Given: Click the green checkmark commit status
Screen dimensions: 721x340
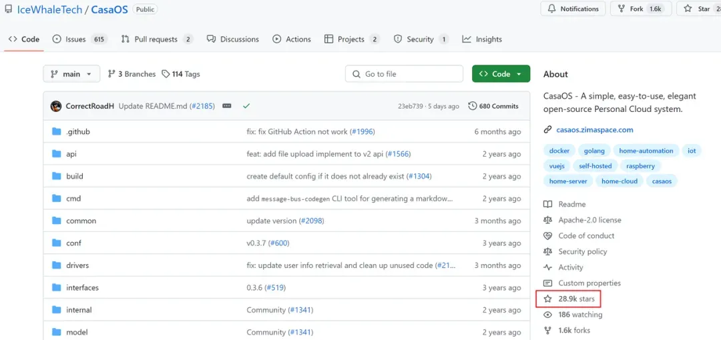Looking at the screenshot, I should pos(246,106).
